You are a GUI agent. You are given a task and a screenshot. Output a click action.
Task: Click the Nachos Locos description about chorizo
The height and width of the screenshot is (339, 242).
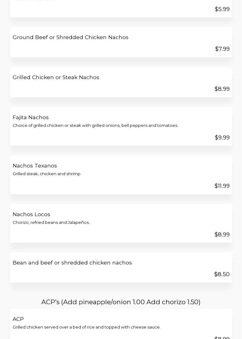click(x=51, y=223)
